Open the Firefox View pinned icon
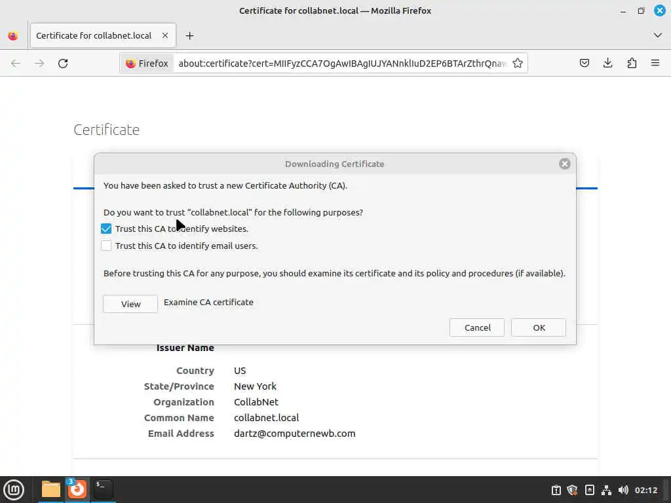The height and width of the screenshot is (503, 671). (x=13, y=36)
